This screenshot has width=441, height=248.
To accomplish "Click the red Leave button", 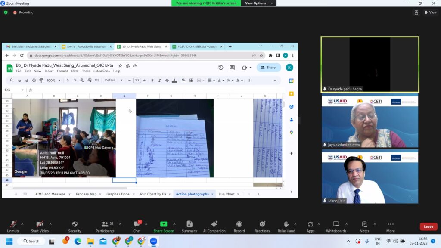I will (x=428, y=226).
